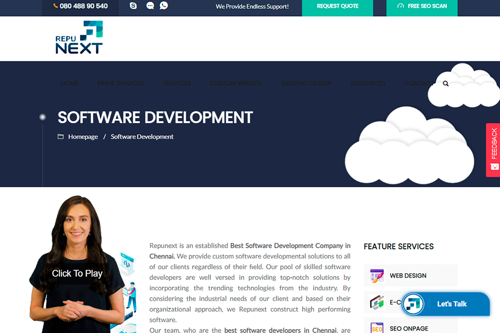Click the Let's Talk round logo icon
Screen dimensions: 500x333
coord(413,304)
